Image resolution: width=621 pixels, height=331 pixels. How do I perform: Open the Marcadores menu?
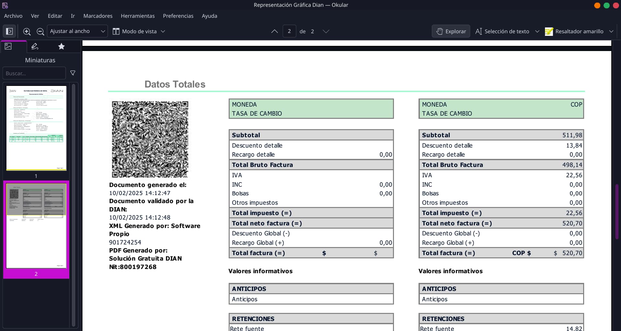tap(98, 16)
